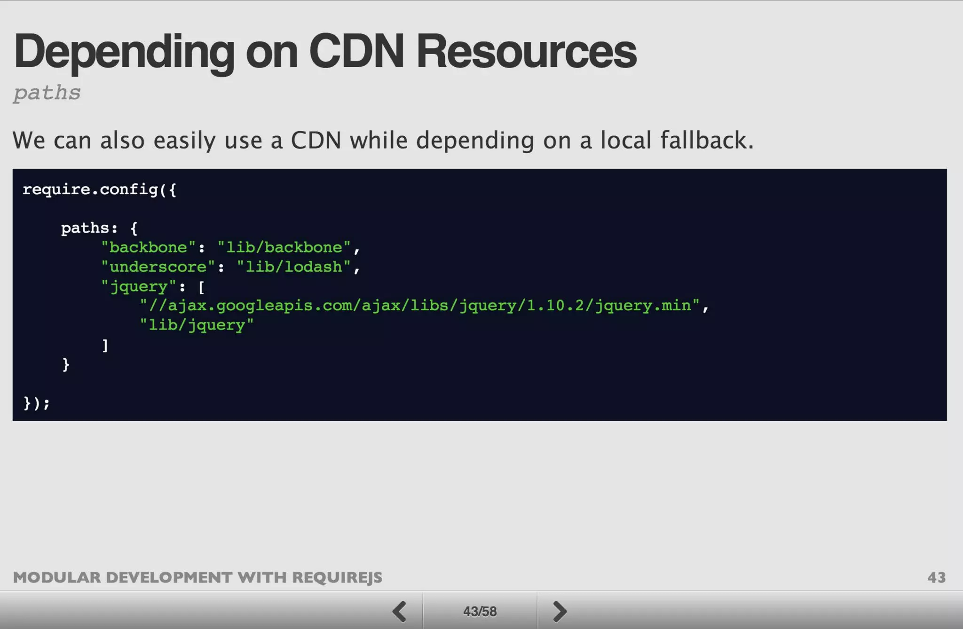The image size is (963, 629).
Task: Click the closing '});' code line
Action: click(36, 403)
